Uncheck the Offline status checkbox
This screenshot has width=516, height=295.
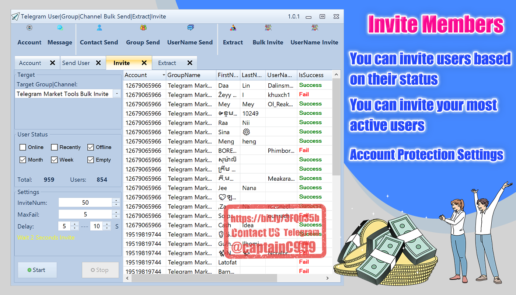click(91, 147)
